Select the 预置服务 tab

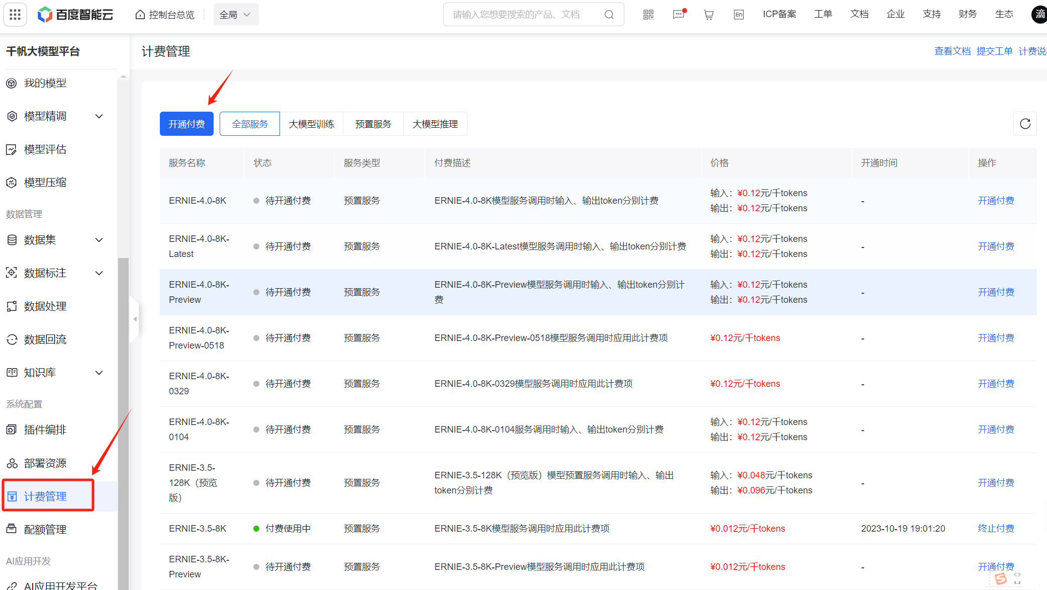(373, 124)
